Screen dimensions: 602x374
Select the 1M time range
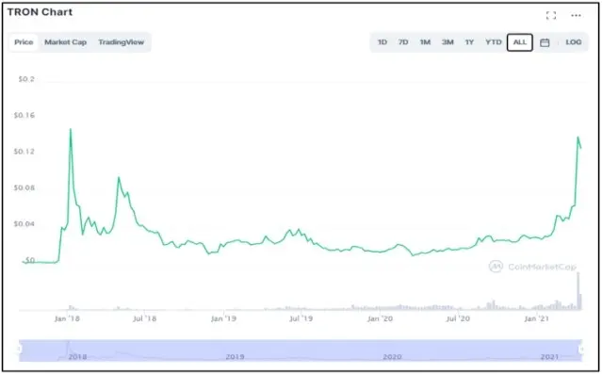coord(425,42)
